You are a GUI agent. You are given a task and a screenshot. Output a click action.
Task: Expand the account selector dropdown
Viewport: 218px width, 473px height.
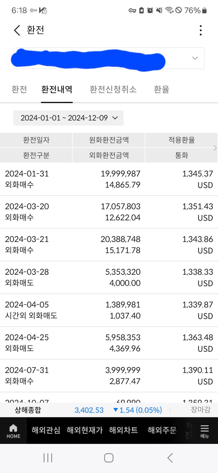[195, 58]
